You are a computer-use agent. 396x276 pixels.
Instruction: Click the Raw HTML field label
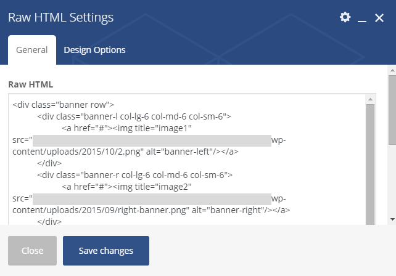pyautogui.click(x=31, y=84)
